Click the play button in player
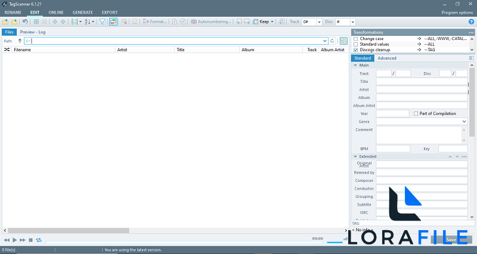 pos(14,240)
